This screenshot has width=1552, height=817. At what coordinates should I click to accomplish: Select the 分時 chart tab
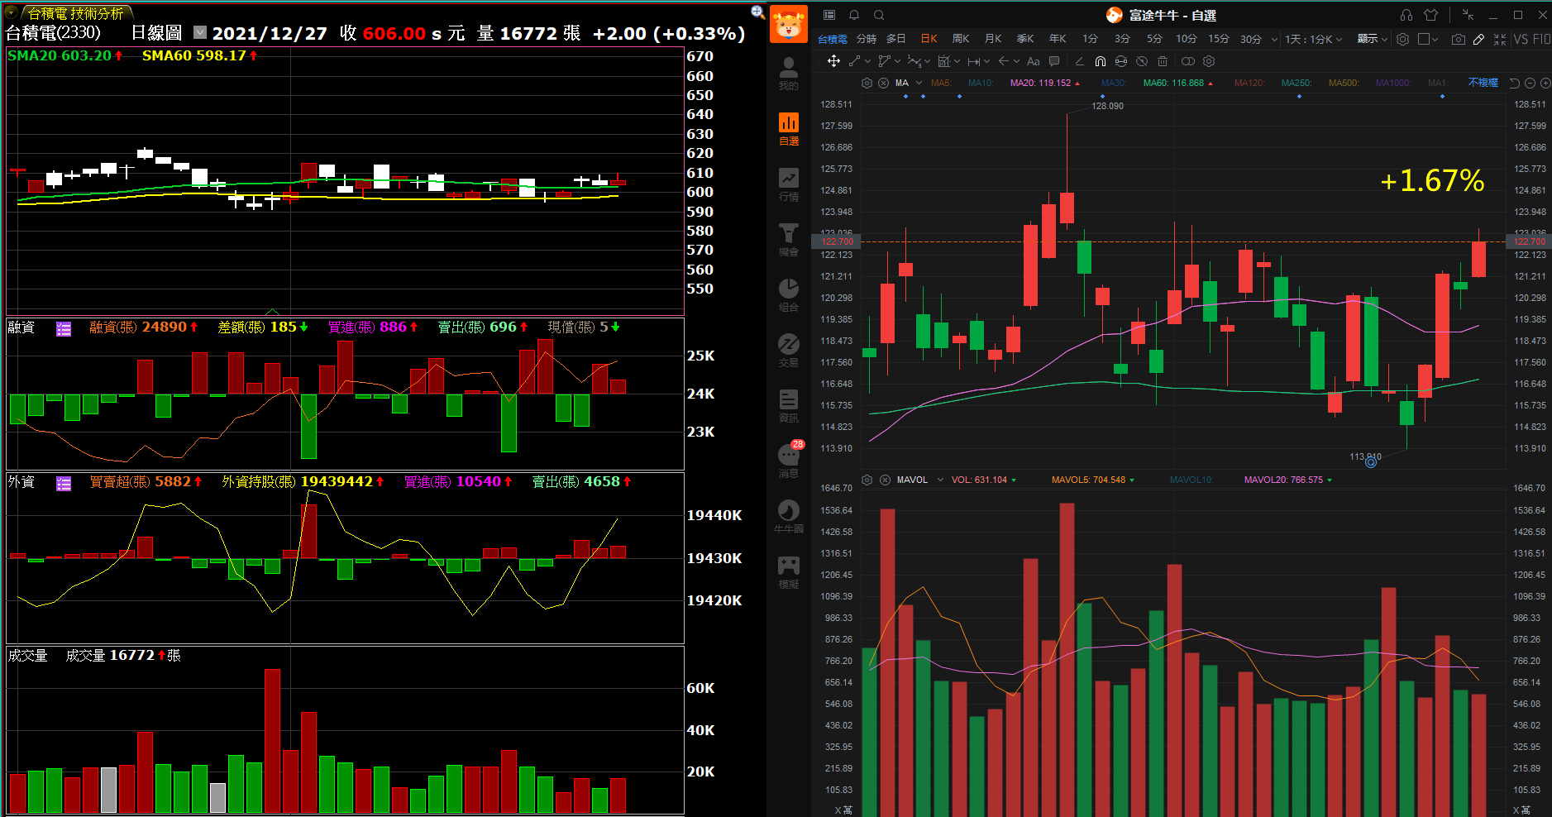coord(866,39)
